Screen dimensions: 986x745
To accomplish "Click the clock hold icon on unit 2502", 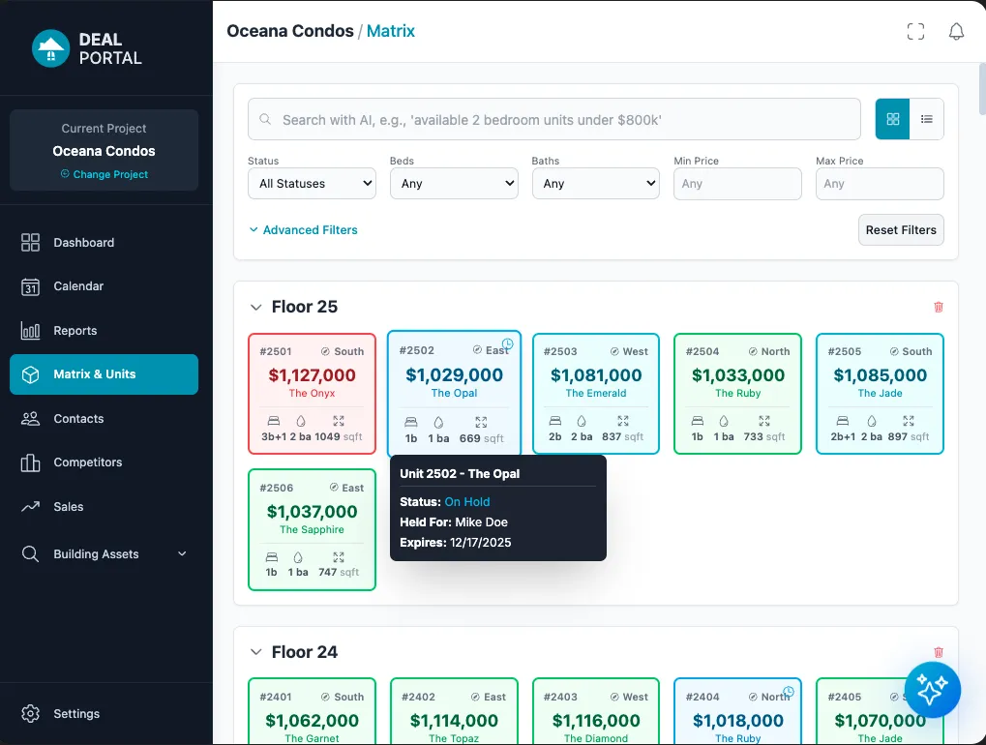I will (x=508, y=344).
